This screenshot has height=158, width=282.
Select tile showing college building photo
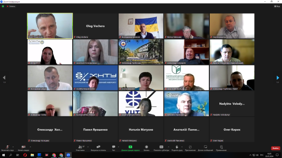(x=141, y=52)
